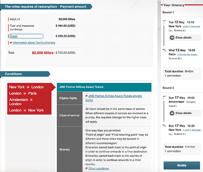This screenshot has width=203, height=172.
Task: Select the Amsterdam to London route segment
Action: click(x=21, y=102)
